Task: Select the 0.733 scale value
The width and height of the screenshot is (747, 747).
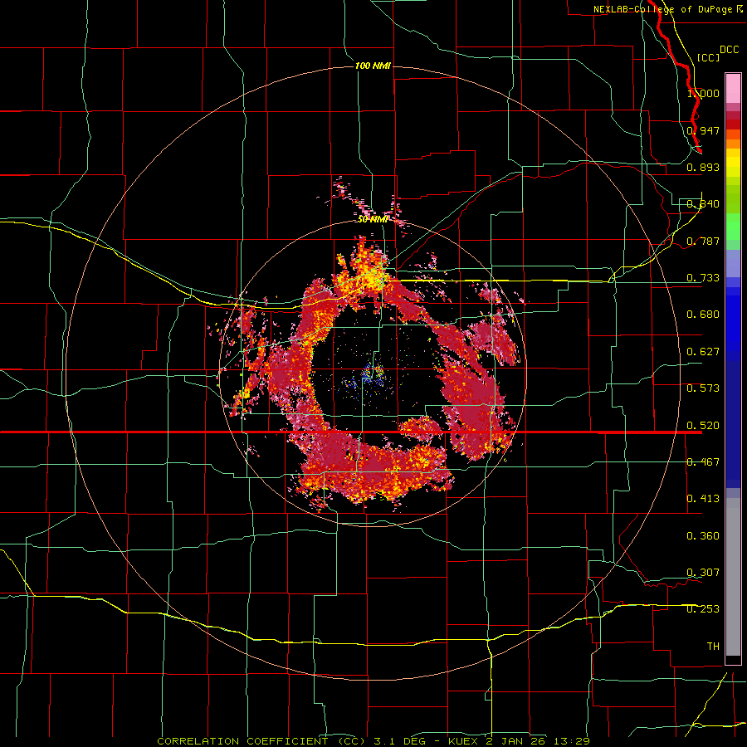Action: pos(703,278)
